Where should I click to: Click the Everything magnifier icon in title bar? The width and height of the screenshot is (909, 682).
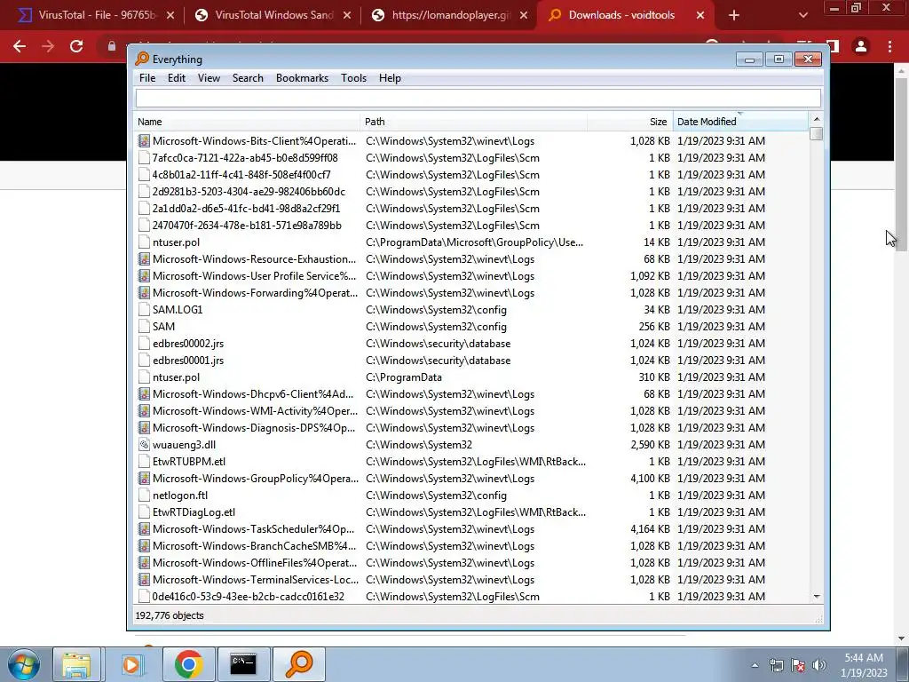141,59
